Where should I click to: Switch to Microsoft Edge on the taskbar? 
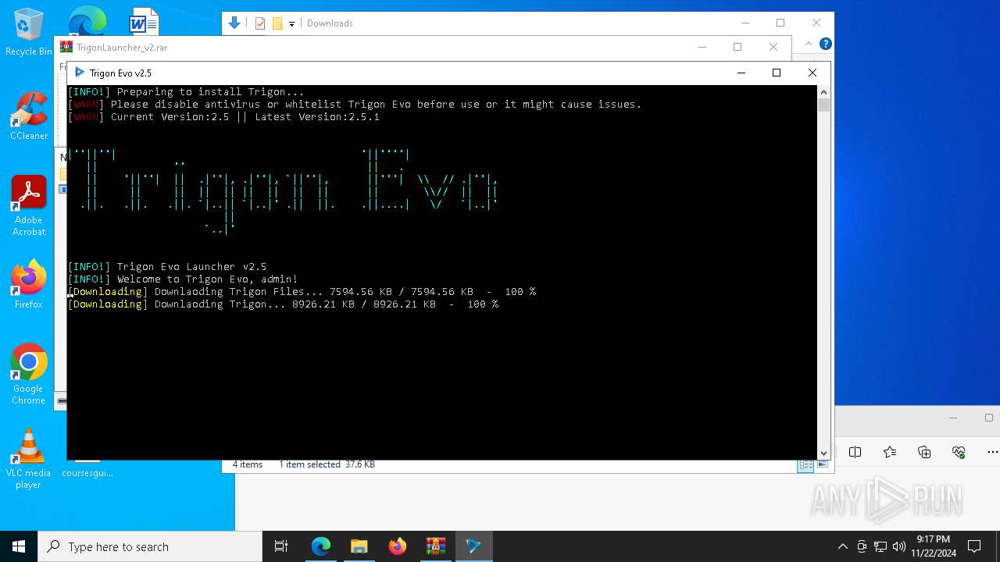click(321, 546)
